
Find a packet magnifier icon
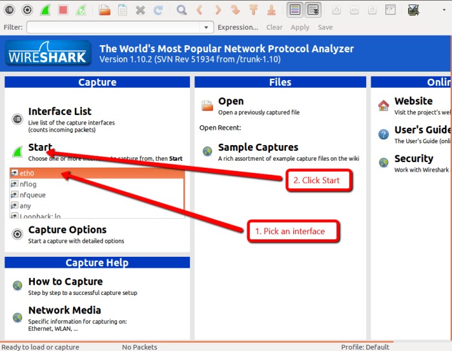(181, 10)
